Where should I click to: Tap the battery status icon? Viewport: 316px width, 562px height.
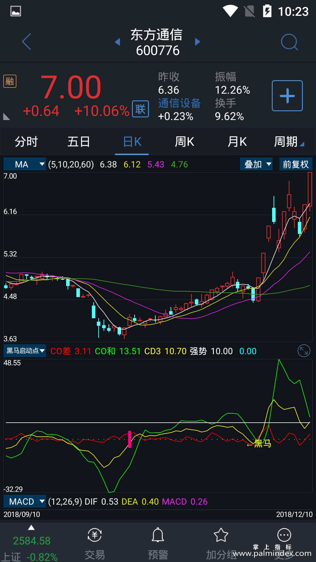(267, 11)
